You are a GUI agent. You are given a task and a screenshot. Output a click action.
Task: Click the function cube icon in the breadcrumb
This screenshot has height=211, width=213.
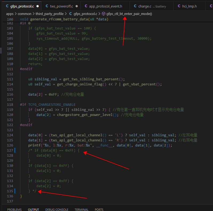tap(104, 14)
